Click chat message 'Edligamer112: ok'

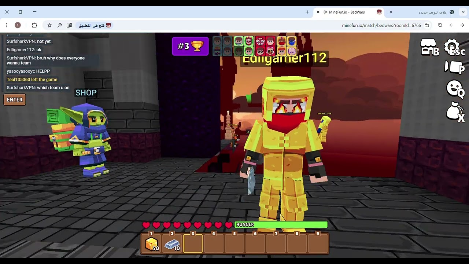pos(24,50)
